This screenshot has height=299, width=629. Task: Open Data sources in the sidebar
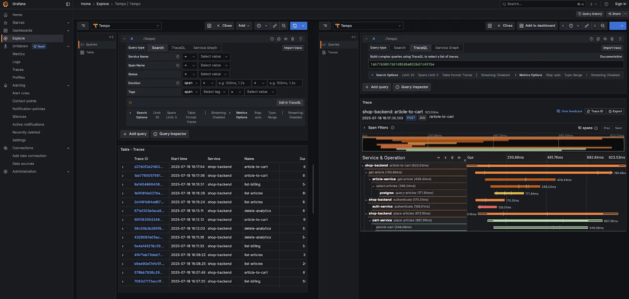pos(23,164)
